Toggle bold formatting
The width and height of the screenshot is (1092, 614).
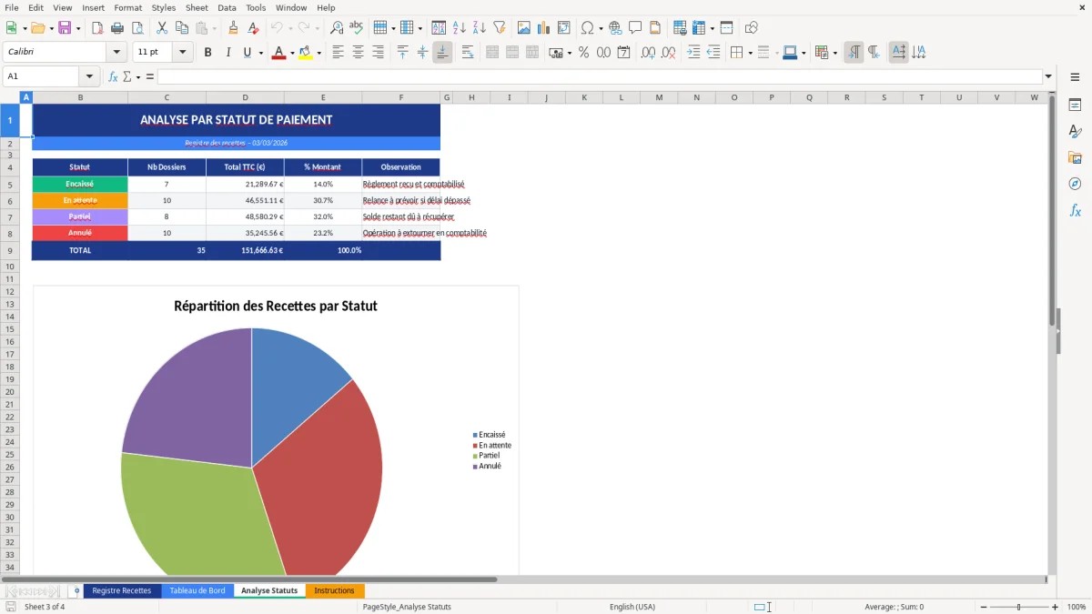point(207,52)
